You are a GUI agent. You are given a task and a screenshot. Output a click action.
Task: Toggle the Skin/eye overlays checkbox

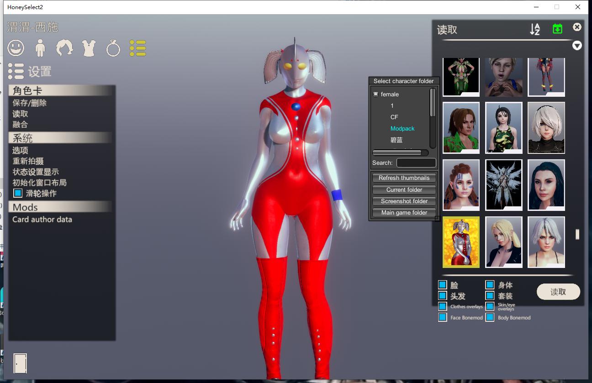[490, 306]
